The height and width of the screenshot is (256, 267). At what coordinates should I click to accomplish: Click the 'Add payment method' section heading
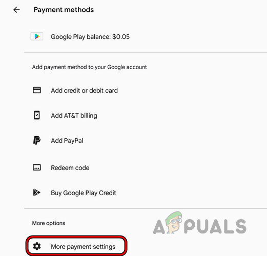[89, 67]
